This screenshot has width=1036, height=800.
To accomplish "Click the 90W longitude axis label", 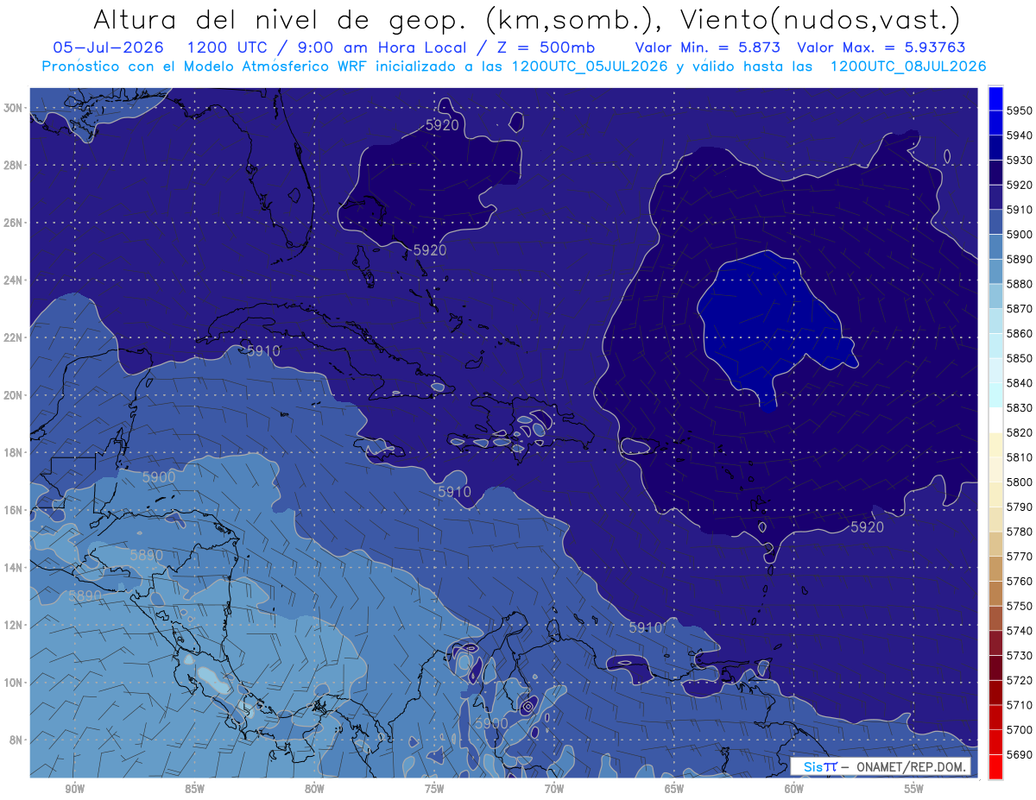I will click(74, 789).
